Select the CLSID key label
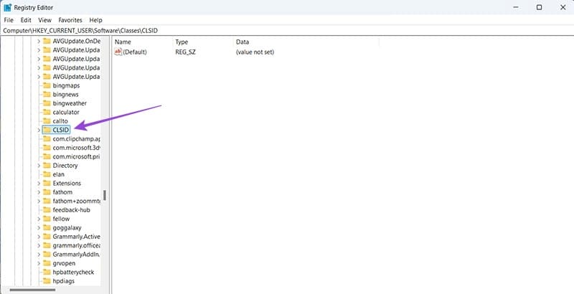 coord(61,130)
